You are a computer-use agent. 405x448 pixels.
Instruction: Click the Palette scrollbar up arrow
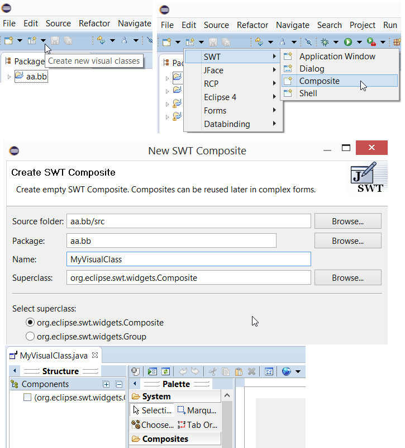pos(227,395)
